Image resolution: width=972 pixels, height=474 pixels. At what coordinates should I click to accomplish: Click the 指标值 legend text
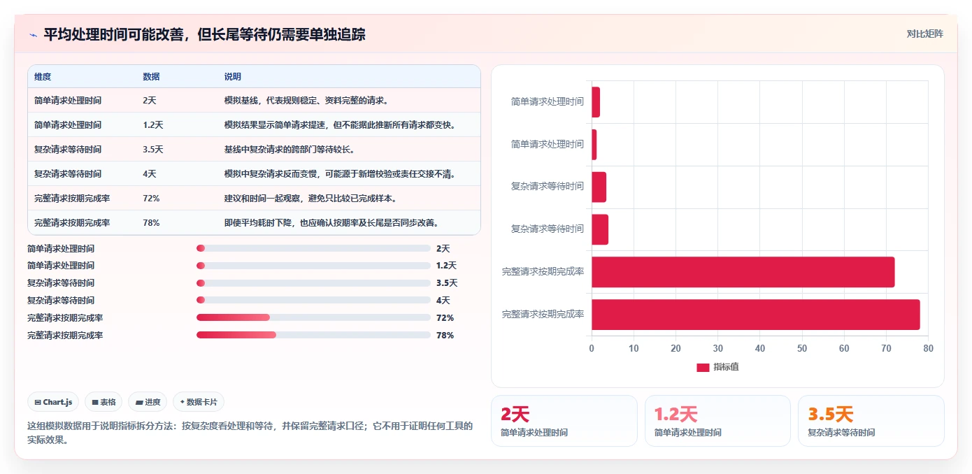pyautogui.click(x=726, y=367)
